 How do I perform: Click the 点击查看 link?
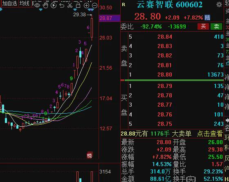point(210,134)
